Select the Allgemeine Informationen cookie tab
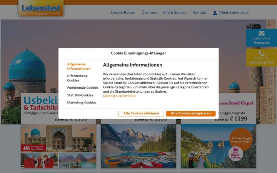Screen dimensions: 277x173 (x=79, y=67)
